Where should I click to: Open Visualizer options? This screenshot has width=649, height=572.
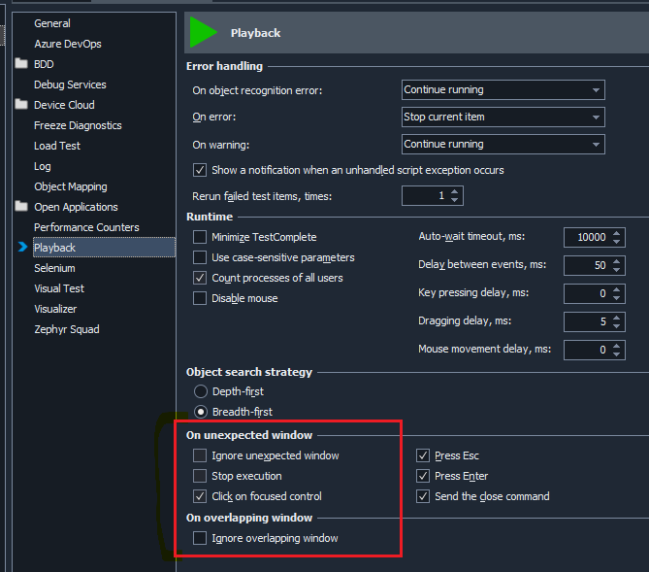(x=55, y=309)
